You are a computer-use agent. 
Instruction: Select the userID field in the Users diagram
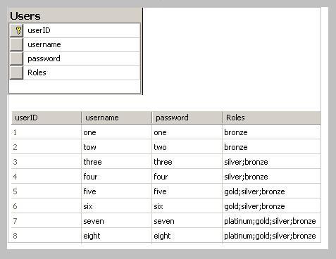(x=82, y=30)
